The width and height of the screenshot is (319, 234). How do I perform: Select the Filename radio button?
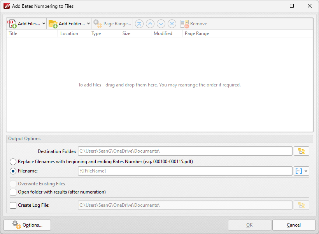coord(13,171)
